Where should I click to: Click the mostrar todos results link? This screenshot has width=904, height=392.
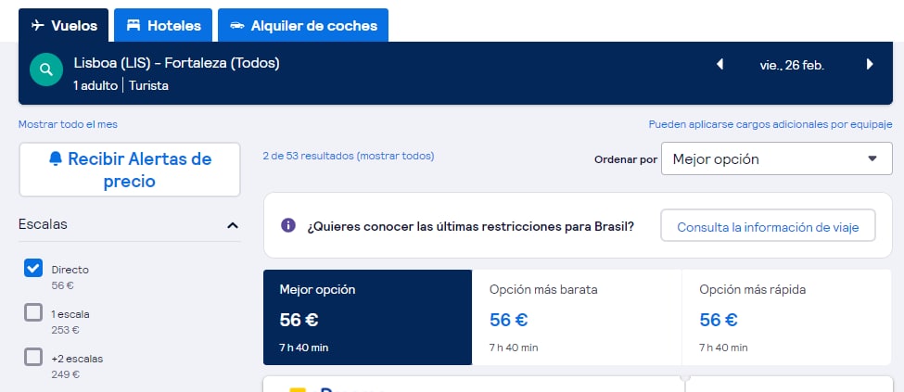(x=396, y=156)
